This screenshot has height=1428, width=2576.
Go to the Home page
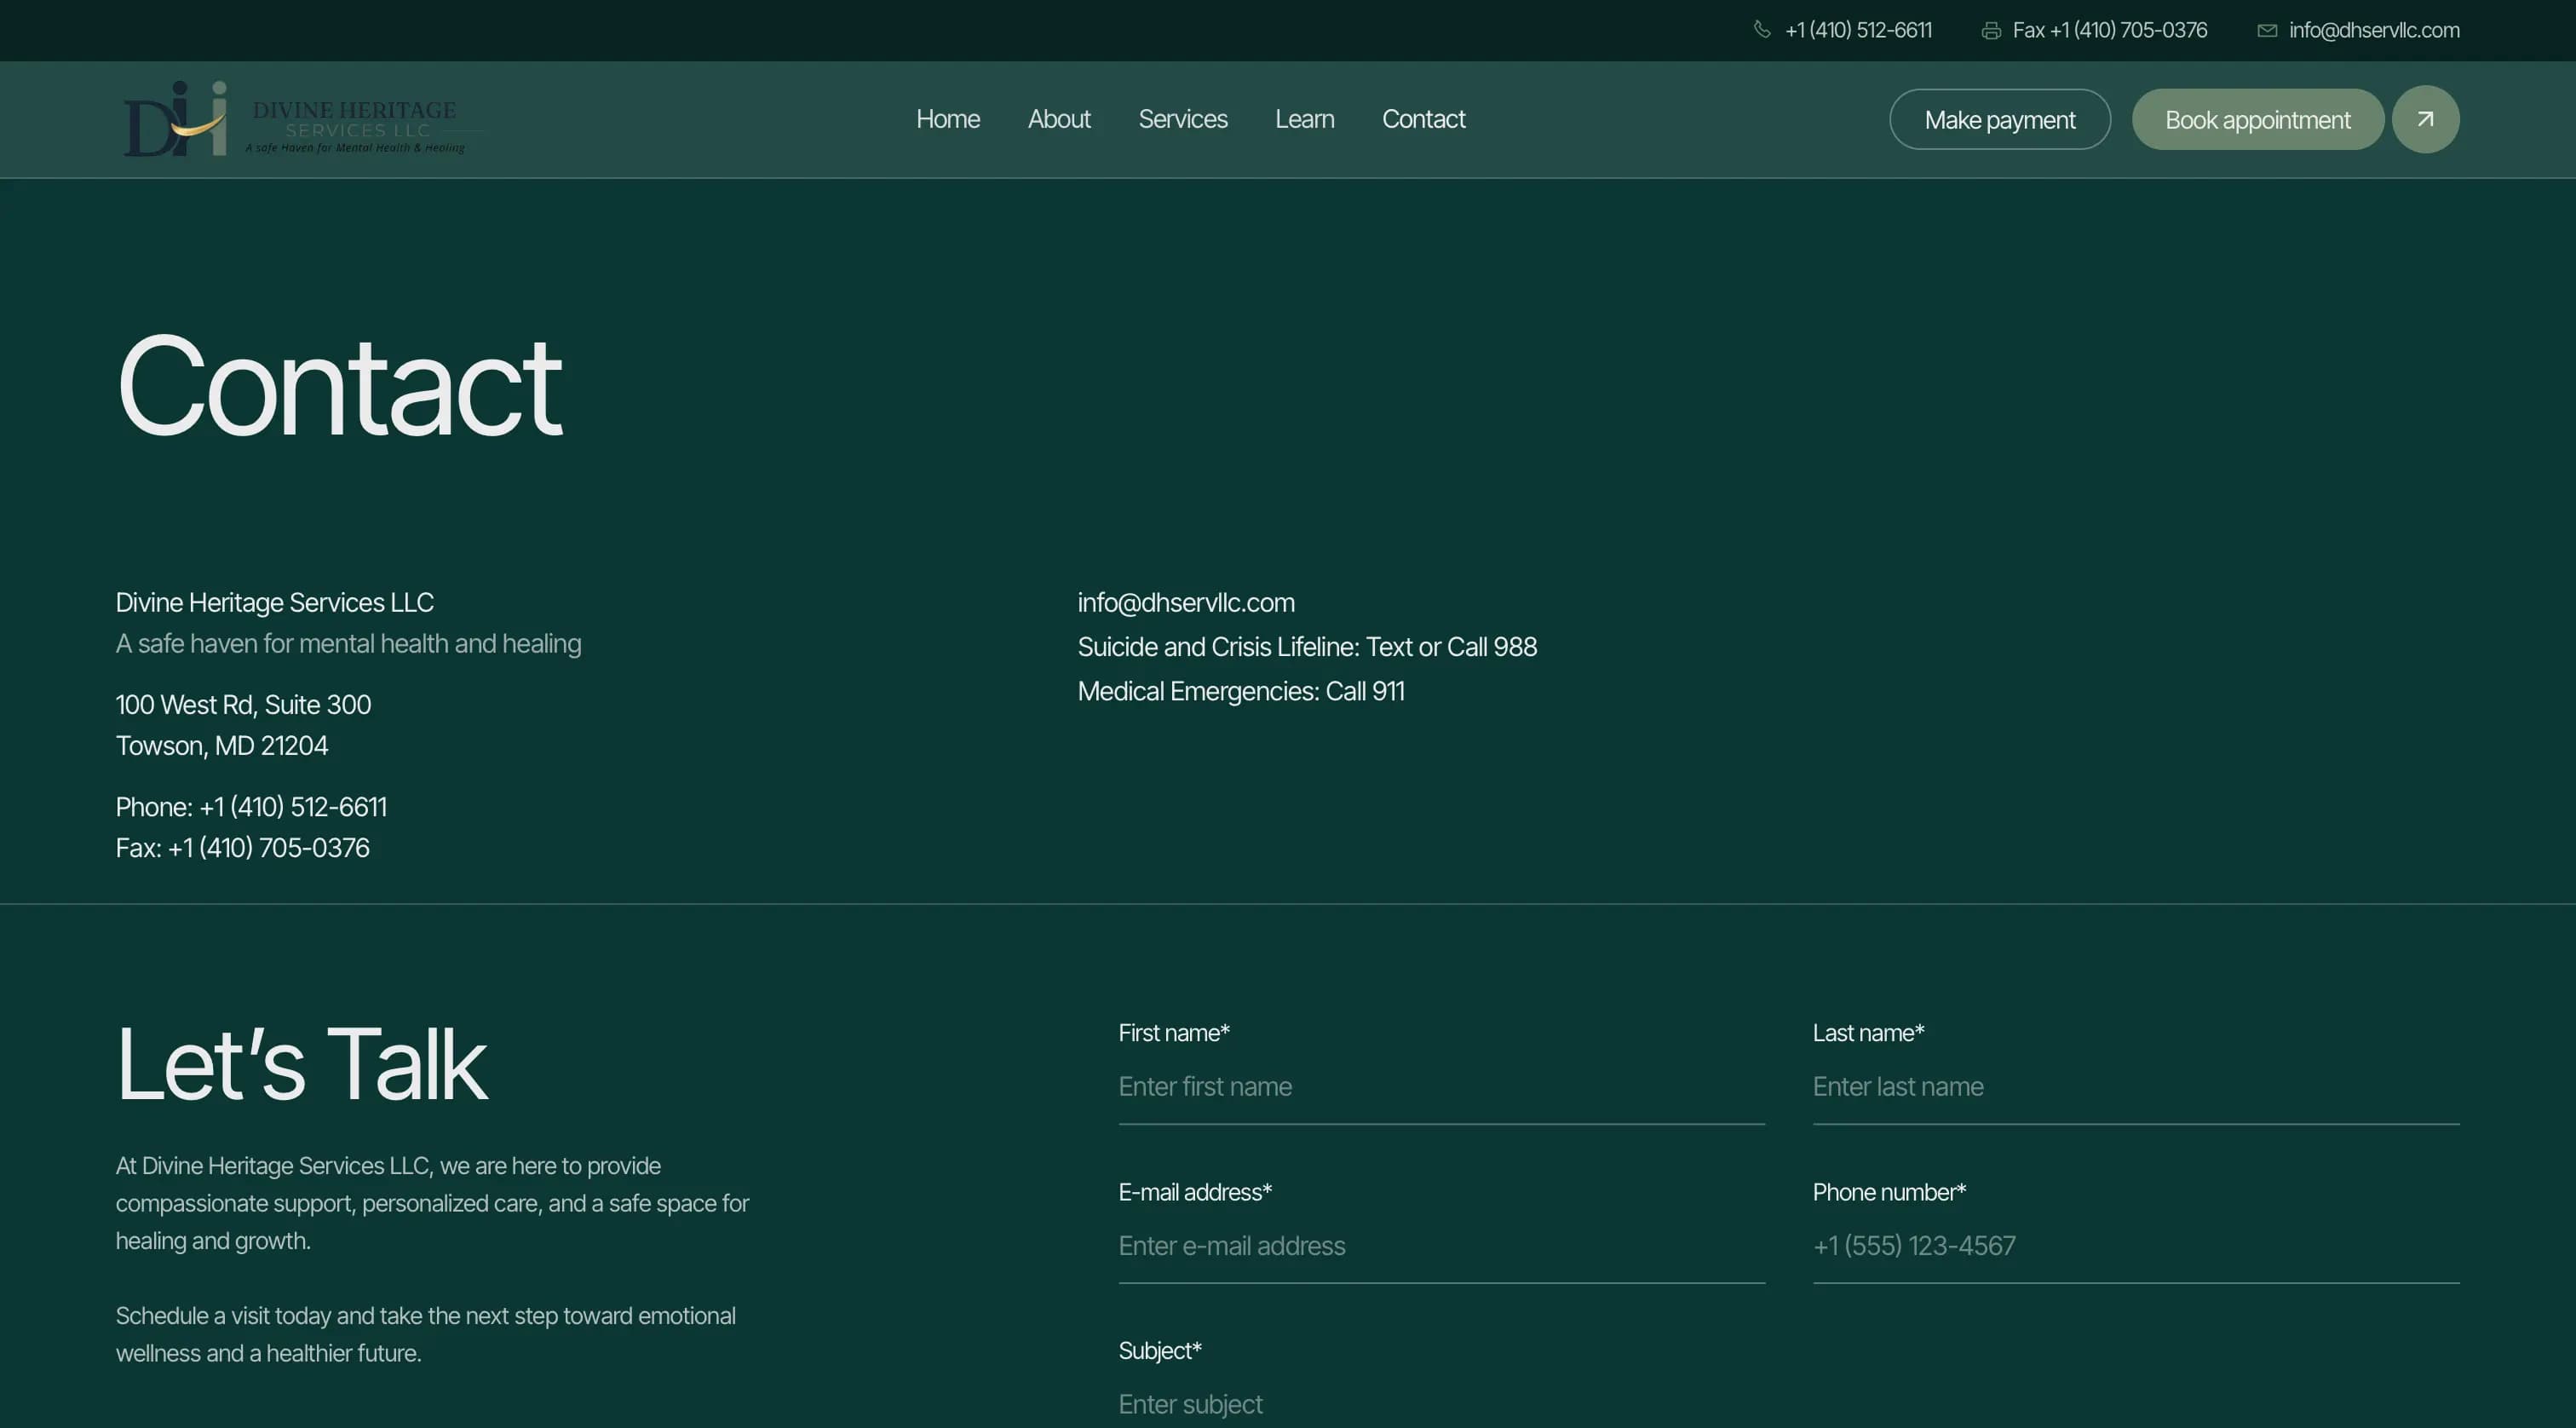[x=948, y=119]
